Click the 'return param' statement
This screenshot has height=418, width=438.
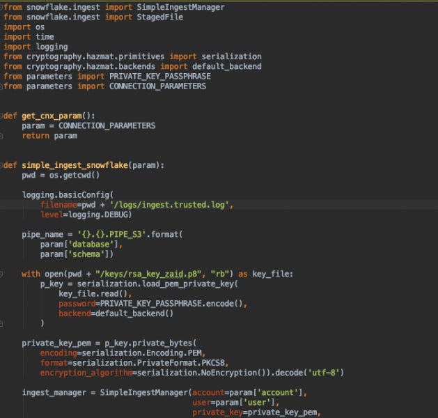click(x=49, y=136)
